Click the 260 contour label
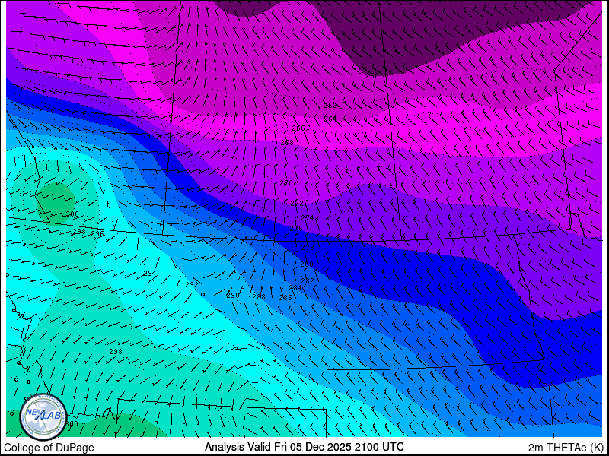Screen dimensions: 609x456 372,76
